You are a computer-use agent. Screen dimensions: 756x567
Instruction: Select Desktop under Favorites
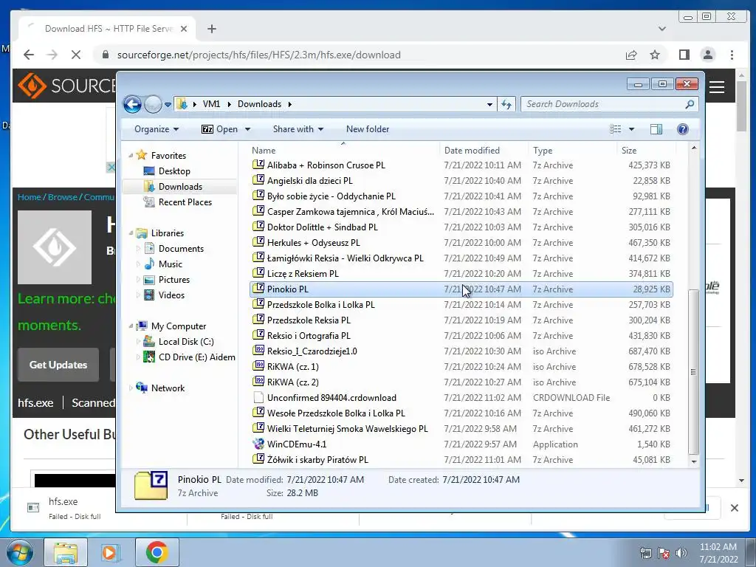[x=174, y=171]
